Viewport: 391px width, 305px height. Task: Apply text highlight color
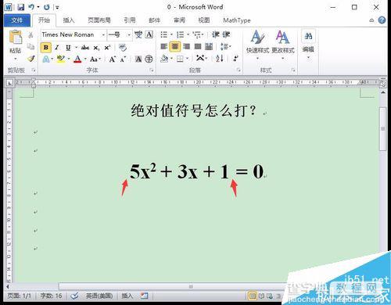click(61, 59)
